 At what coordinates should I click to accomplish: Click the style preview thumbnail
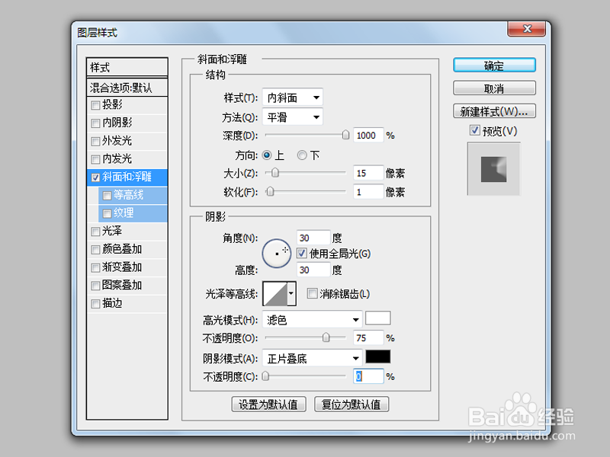(x=493, y=168)
